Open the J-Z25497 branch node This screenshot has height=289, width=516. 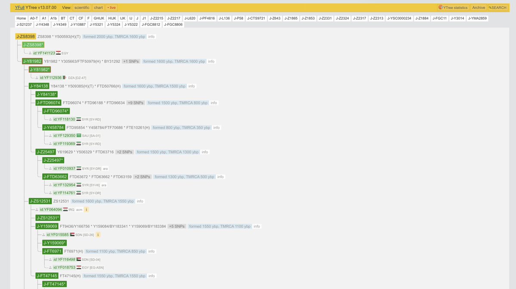(46, 152)
